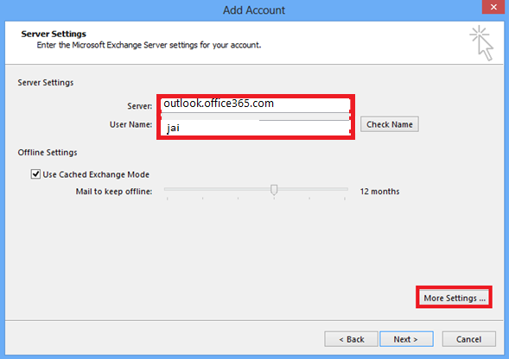Go back with the Back button
509x359 pixels.
pyautogui.click(x=351, y=339)
